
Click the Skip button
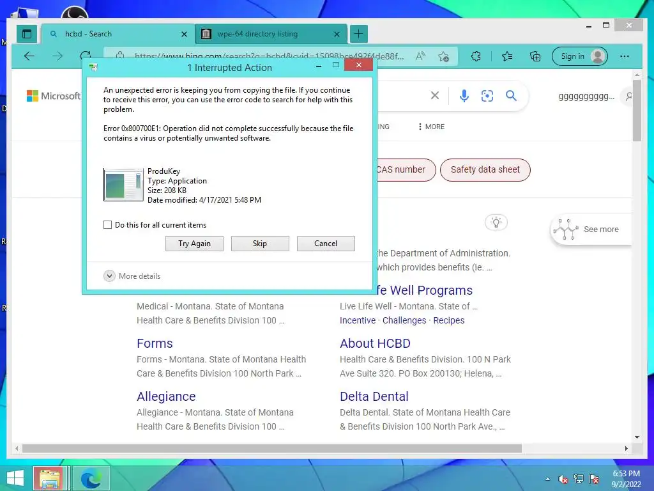260,244
